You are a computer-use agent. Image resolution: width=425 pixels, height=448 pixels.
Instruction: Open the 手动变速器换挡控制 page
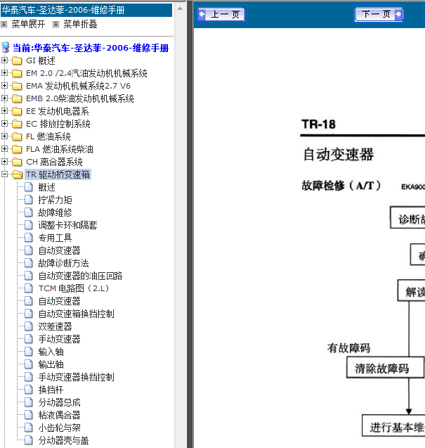[76, 377]
